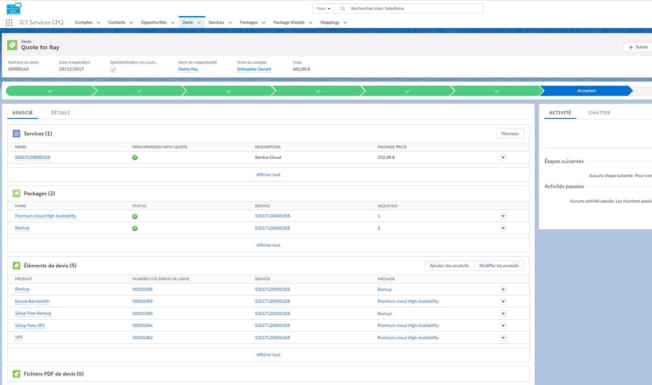Viewport: 652px width, 385px height.
Task: Click the plus icon on Suivre button
Action: pyautogui.click(x=631, y=47)
